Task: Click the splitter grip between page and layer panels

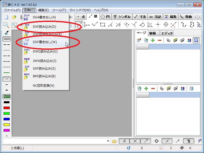Action: 168,84
